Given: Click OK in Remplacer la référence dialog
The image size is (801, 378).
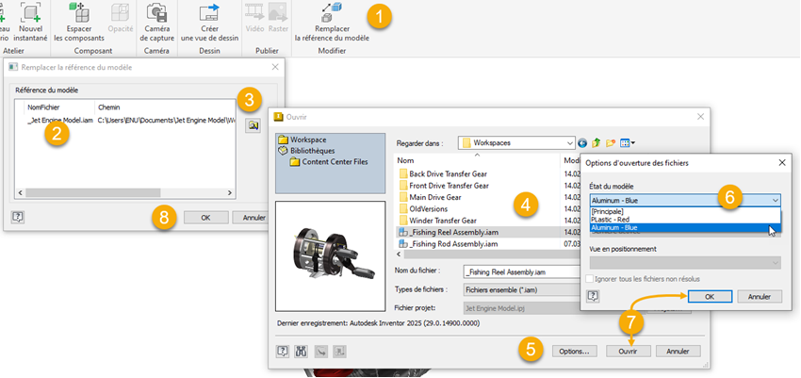Looking at the screenshot, I should [x=205, y=218].
